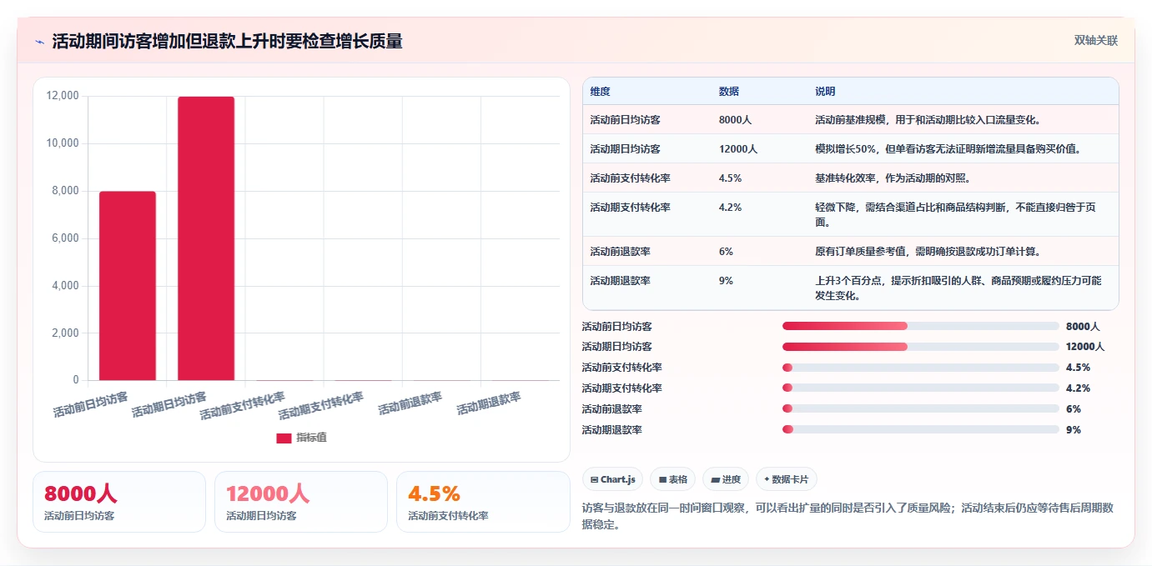
Task: Click the 活动期退款率 progress bar
Action: click(x=921, y=430)
